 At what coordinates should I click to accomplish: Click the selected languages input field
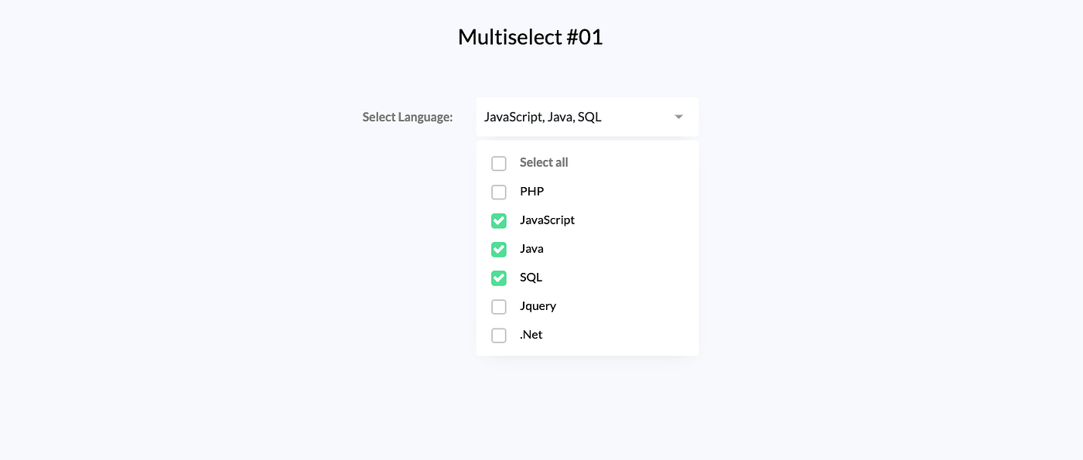tap(572, 116)
